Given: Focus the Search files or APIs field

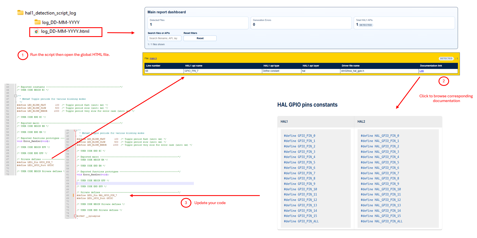Looking at the screenshot, I should tap(165, 38).
